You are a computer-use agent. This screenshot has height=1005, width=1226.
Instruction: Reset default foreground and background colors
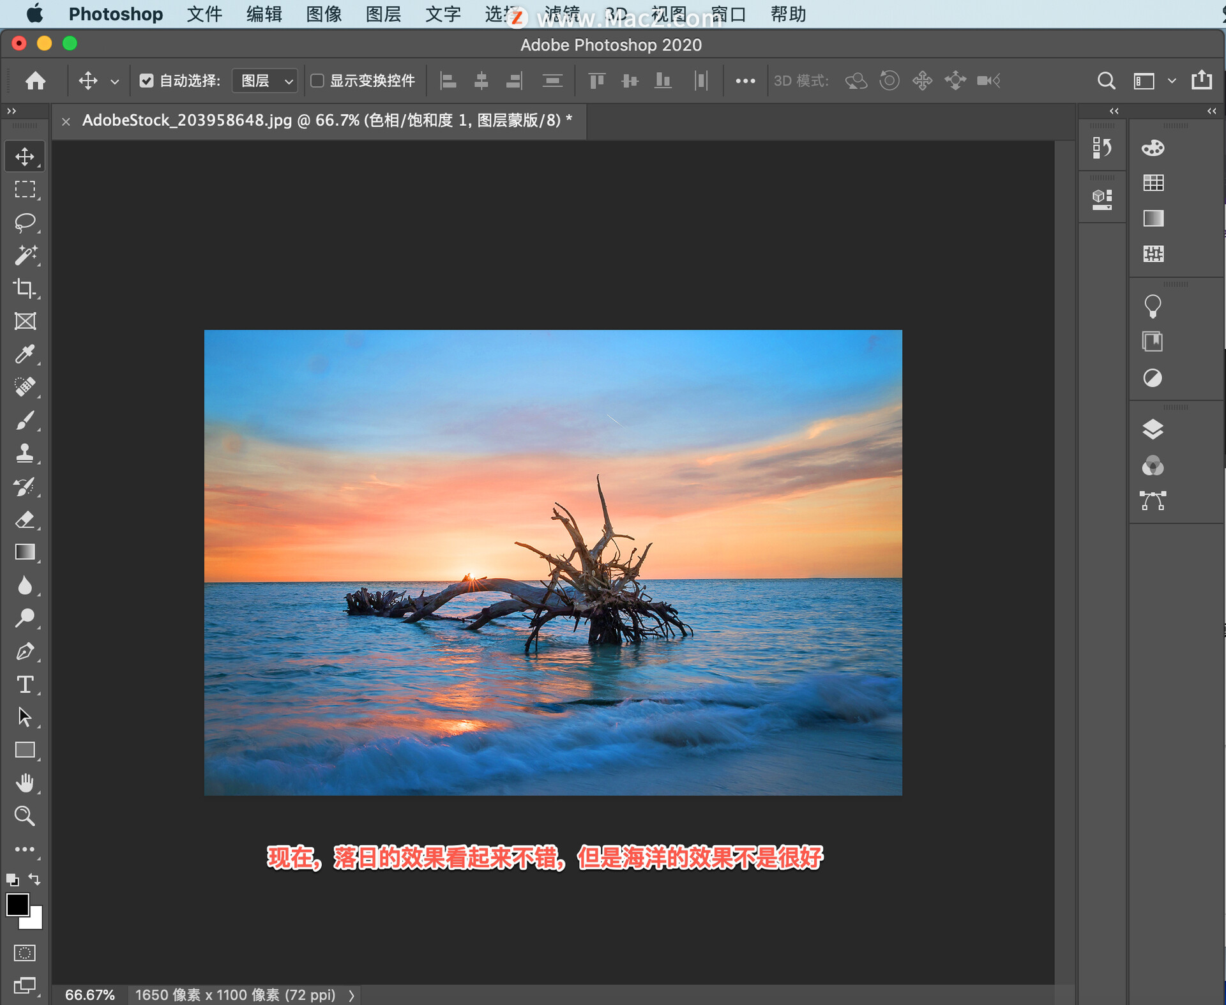tap(12, 880)
